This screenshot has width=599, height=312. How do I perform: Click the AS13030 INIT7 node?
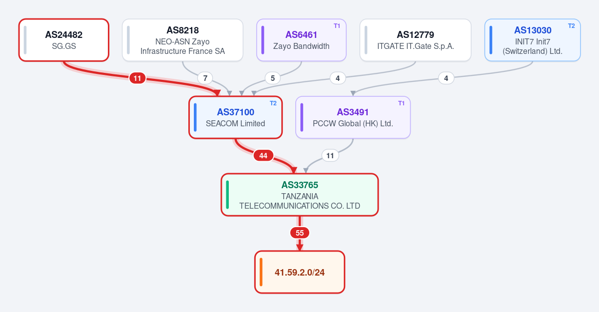pos(533,40)
